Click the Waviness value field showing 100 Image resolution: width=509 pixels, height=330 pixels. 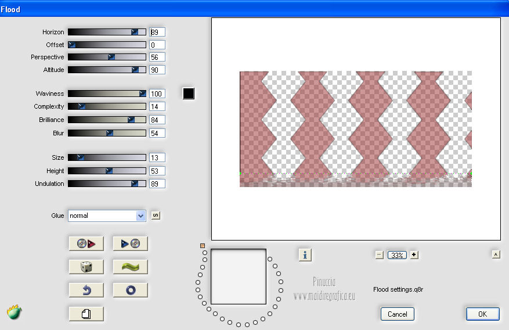(157, 94)
